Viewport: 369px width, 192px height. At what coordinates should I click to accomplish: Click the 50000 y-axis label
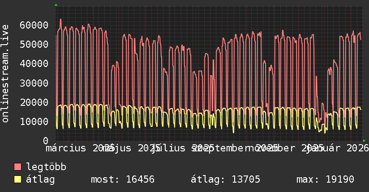(x=34, y=44)
